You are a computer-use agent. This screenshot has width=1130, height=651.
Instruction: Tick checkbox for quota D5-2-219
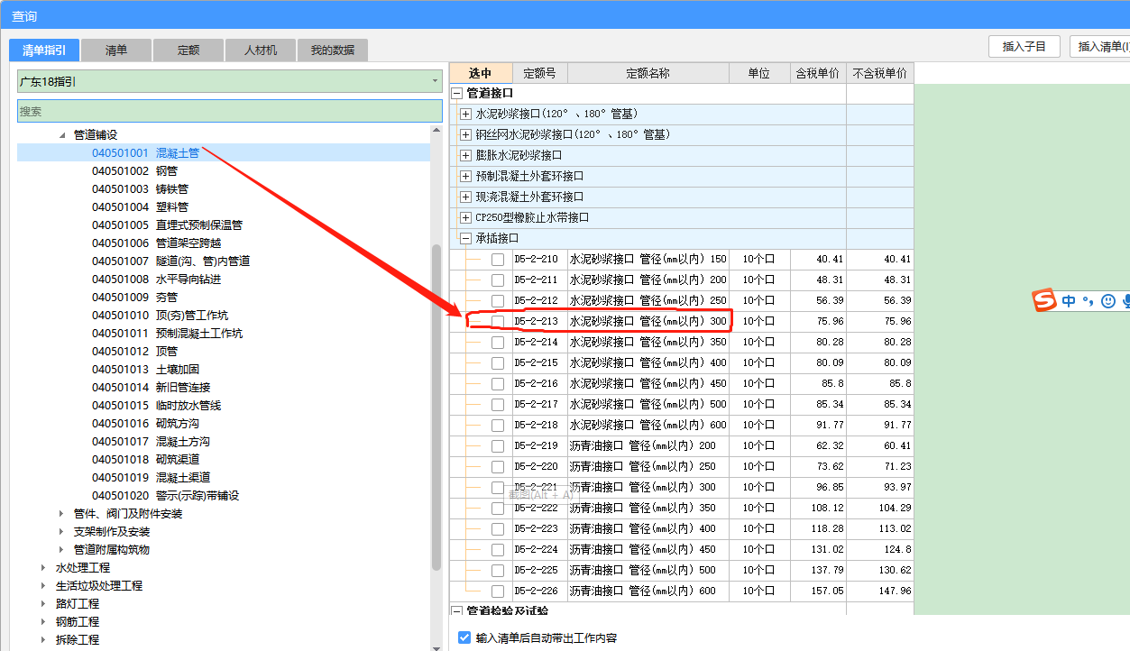point(498,446)
